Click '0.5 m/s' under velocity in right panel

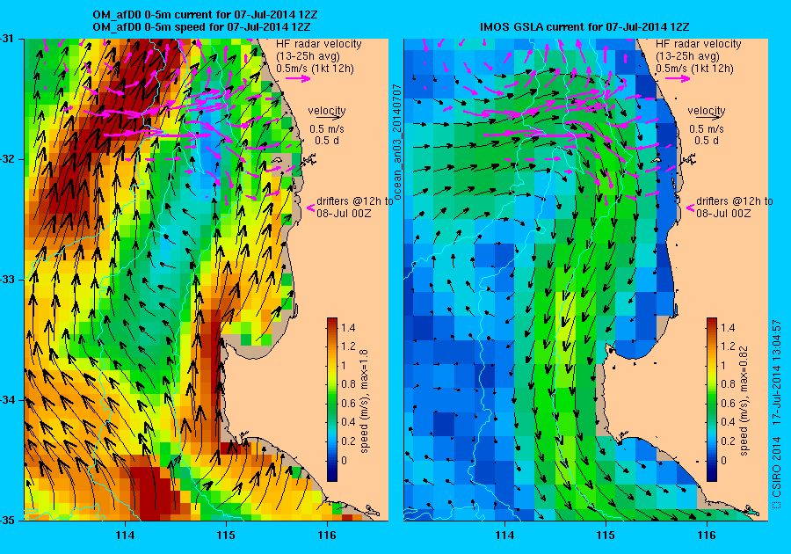point(707,129)
